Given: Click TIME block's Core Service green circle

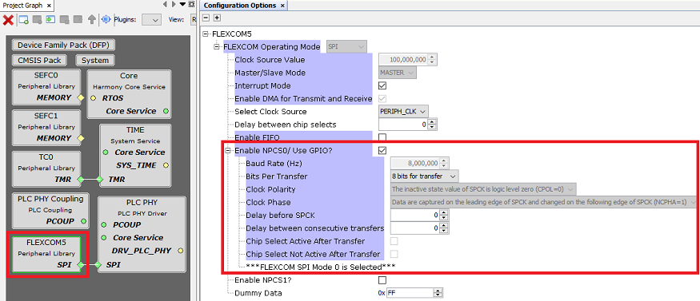Looking at the screenshot, I should [106, 152].
